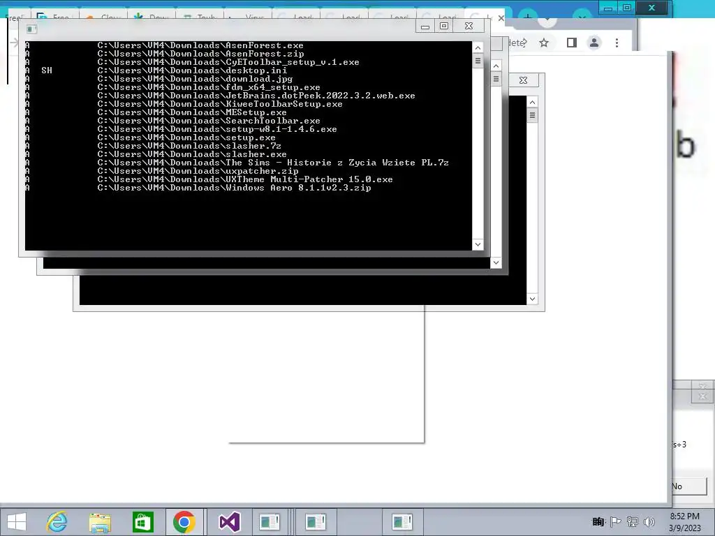Screen dimensions: 715x536
Task: Click the KiweeToolbarSetup.exe line
Action: point(220,104)
